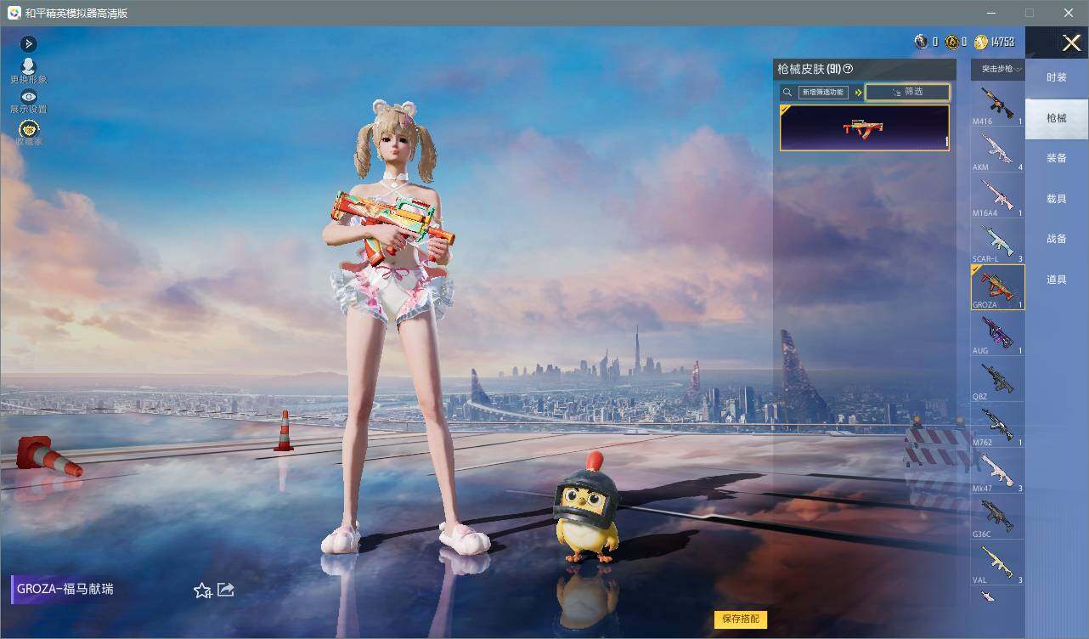1089x639 pixels.
Task: Search skins with the magnifier icon
Action: pos(787,92)
